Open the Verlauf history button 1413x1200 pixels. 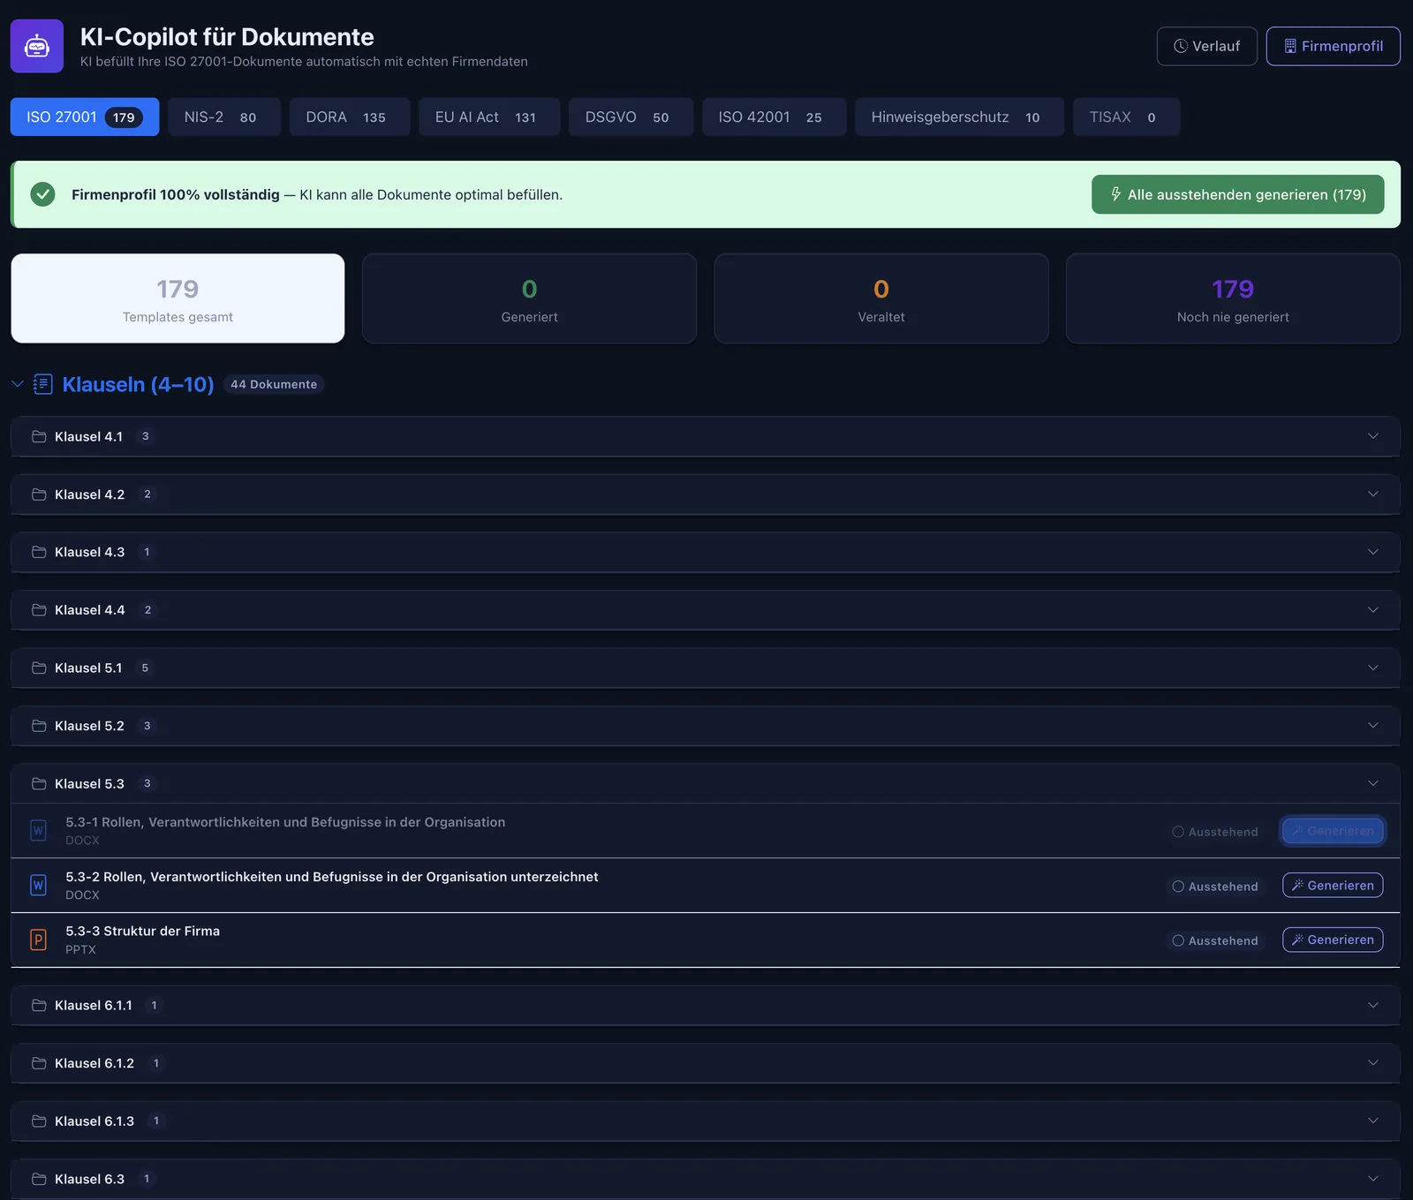[x=1206, y=46]
